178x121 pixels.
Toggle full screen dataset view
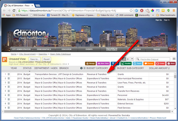coord(174,59)
